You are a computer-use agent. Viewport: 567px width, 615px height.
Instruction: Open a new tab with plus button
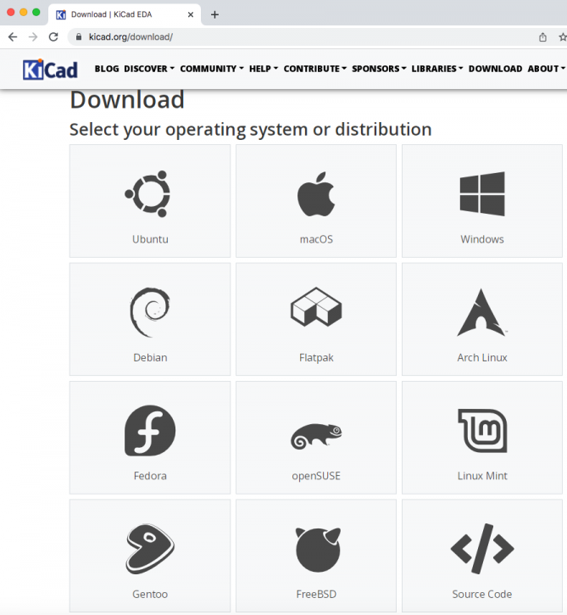tap(214, 15)
